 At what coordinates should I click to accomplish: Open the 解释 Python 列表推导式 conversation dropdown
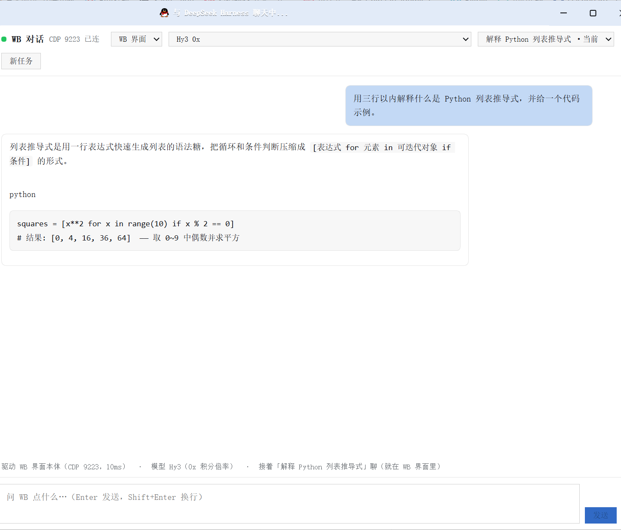546,39
